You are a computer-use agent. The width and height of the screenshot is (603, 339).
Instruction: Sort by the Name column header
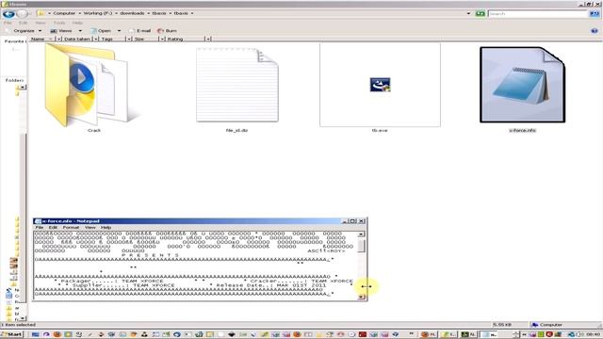pos(41,39)
